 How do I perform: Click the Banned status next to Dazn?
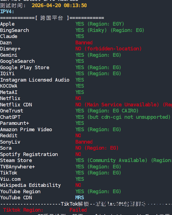84,43
